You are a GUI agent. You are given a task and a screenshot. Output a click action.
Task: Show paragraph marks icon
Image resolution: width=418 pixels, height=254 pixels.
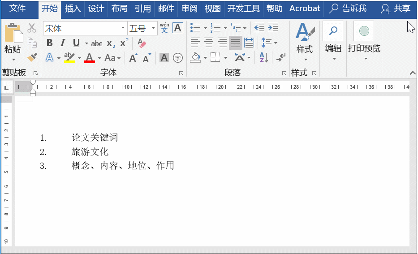(281, 58)
